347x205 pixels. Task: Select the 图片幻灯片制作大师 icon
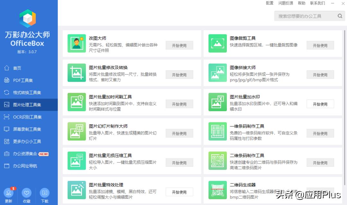point(76,131)
